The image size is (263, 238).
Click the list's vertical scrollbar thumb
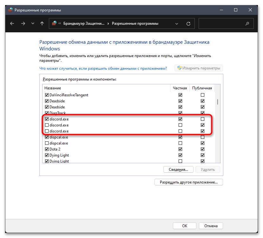tap(218, 102)
